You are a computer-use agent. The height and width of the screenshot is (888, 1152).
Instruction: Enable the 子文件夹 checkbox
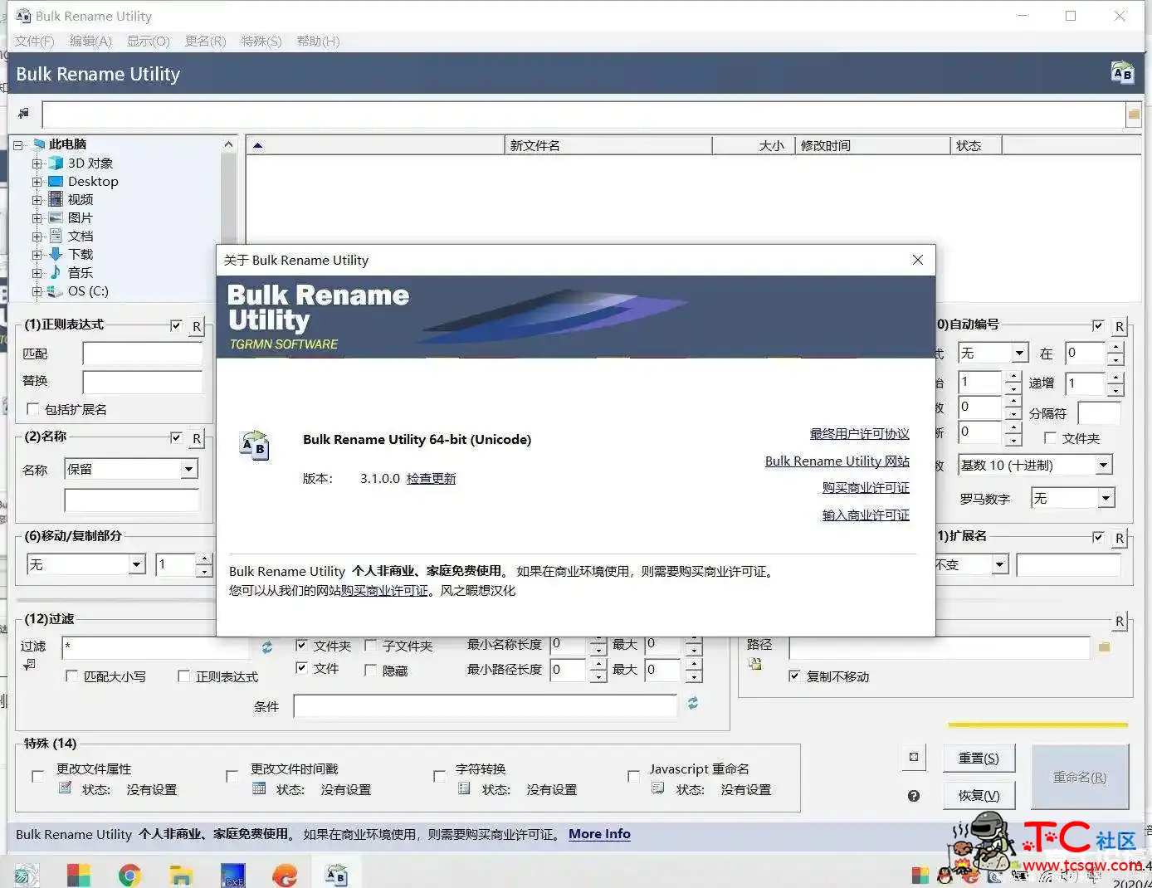tap(371, 645)
